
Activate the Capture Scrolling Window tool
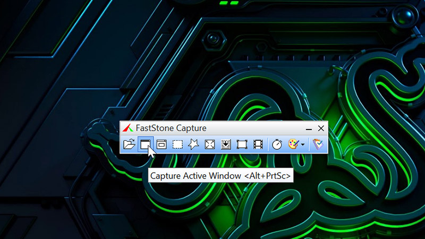[226, 144]
